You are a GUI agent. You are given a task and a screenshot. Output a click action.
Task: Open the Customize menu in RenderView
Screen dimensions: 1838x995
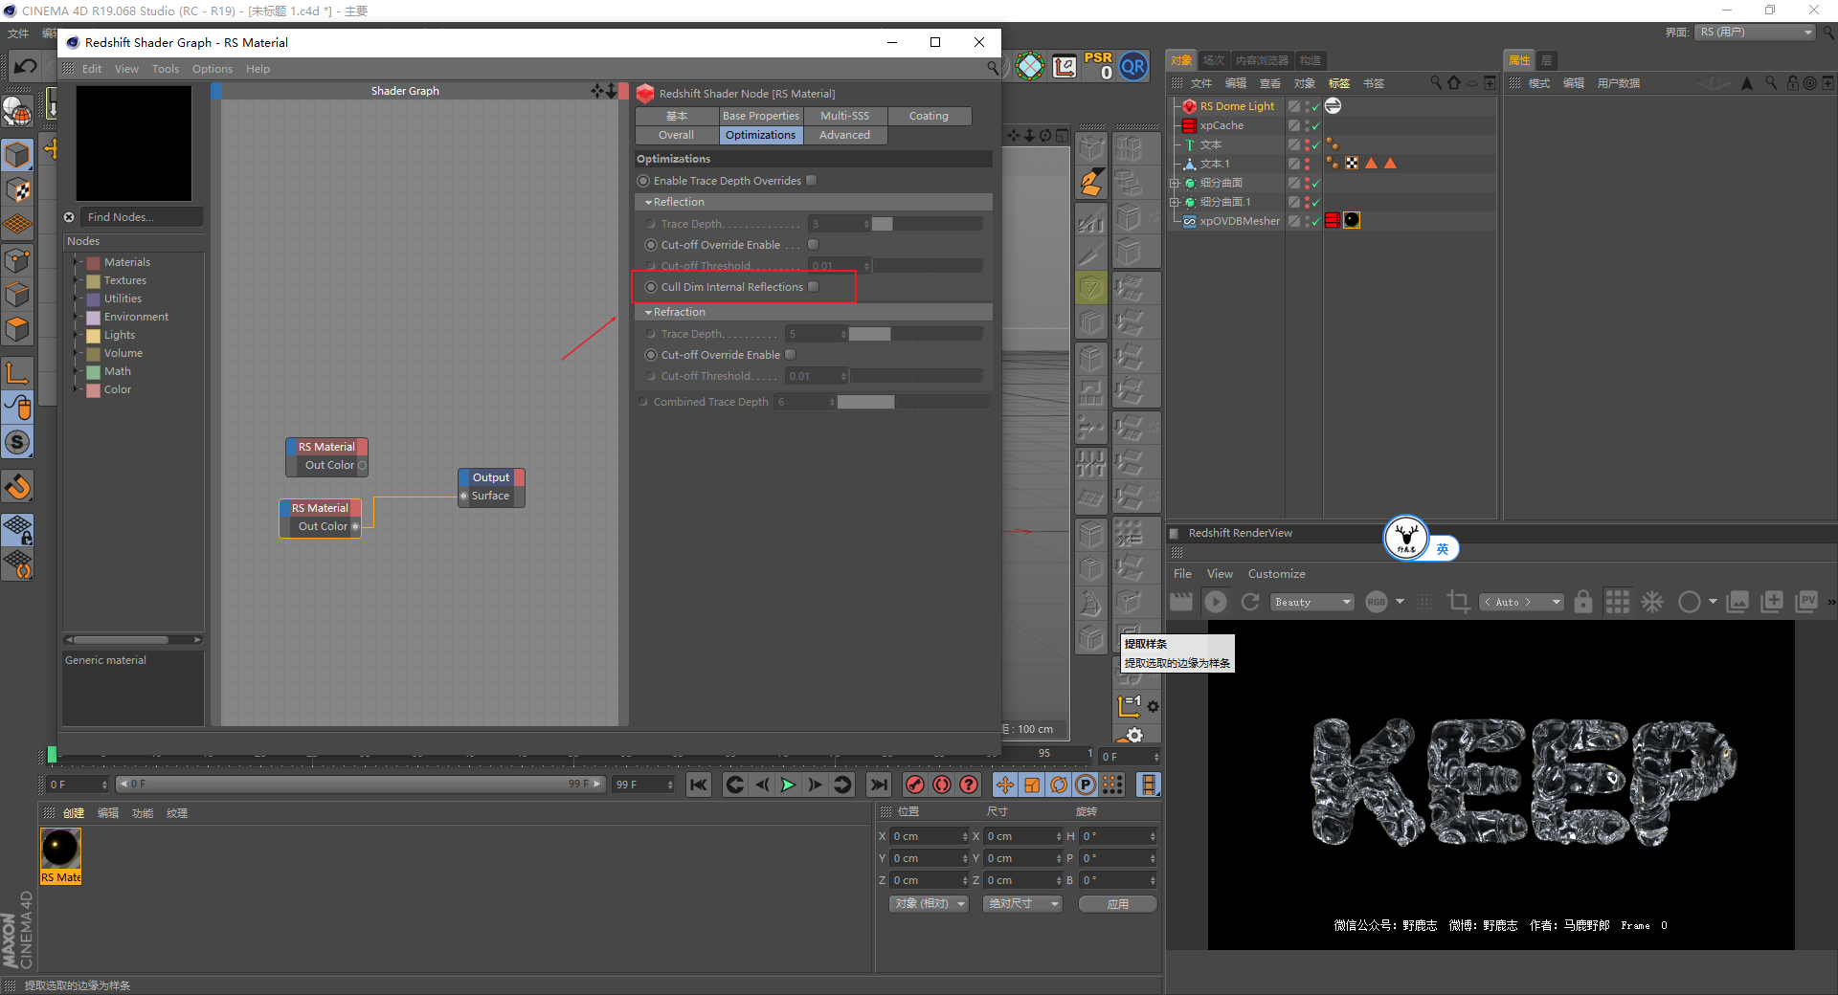click(x=1276, y=574)
